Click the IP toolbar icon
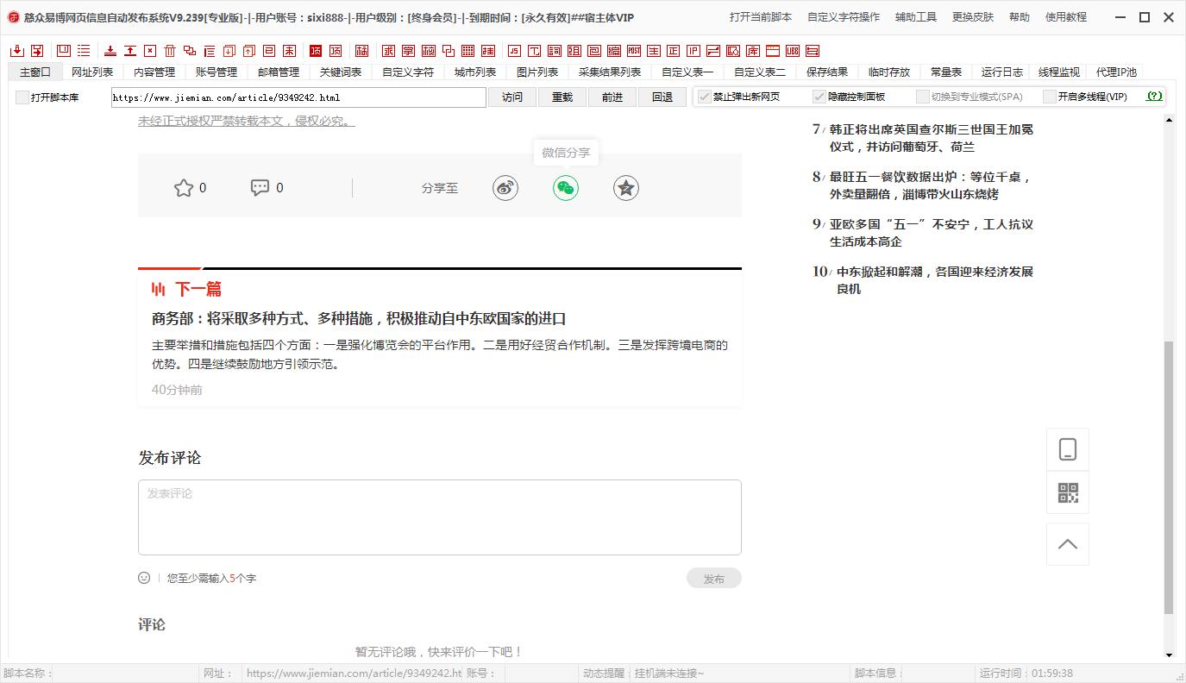 pyautogui.click(x=693, y=51)
